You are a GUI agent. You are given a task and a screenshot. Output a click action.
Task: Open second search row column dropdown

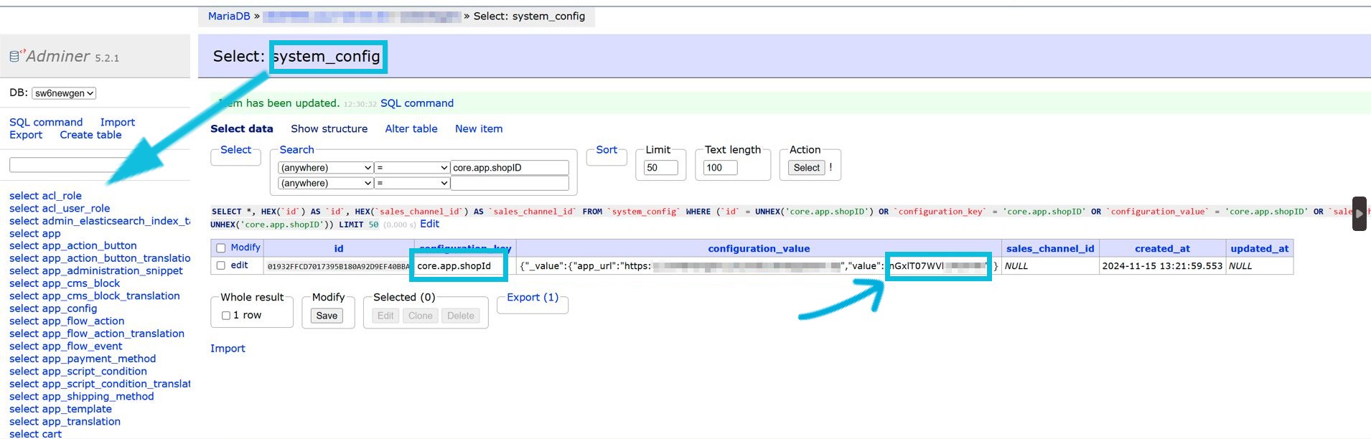(326, 184)
